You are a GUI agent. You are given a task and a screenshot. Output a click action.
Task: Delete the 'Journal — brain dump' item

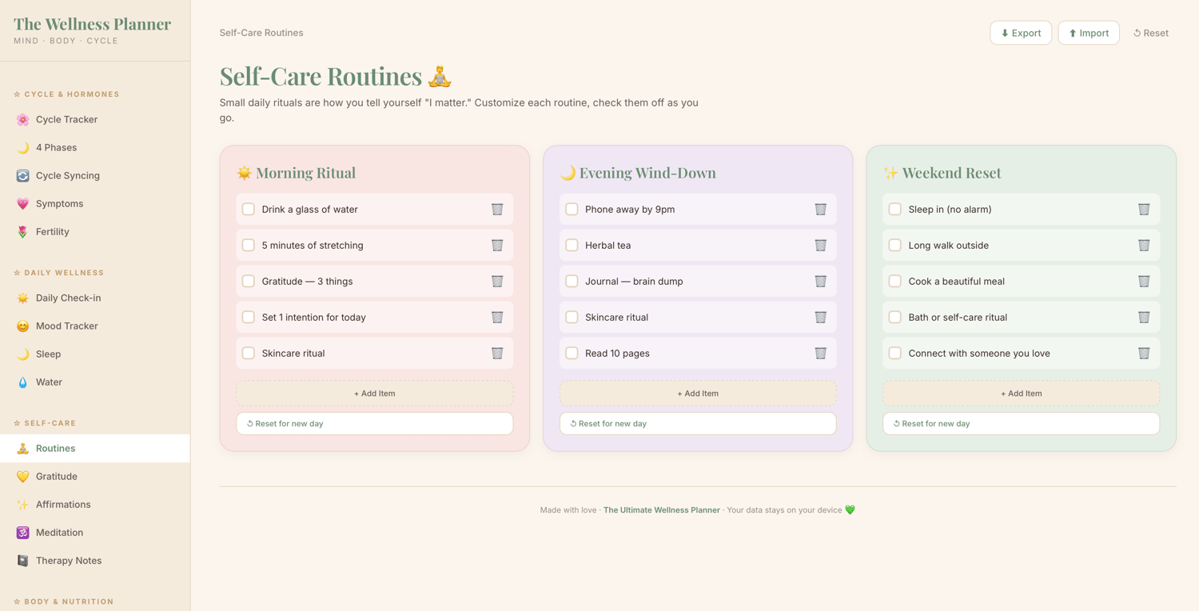tap(820, 282)
